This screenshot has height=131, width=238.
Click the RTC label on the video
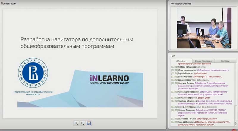(x=203, y=45)
